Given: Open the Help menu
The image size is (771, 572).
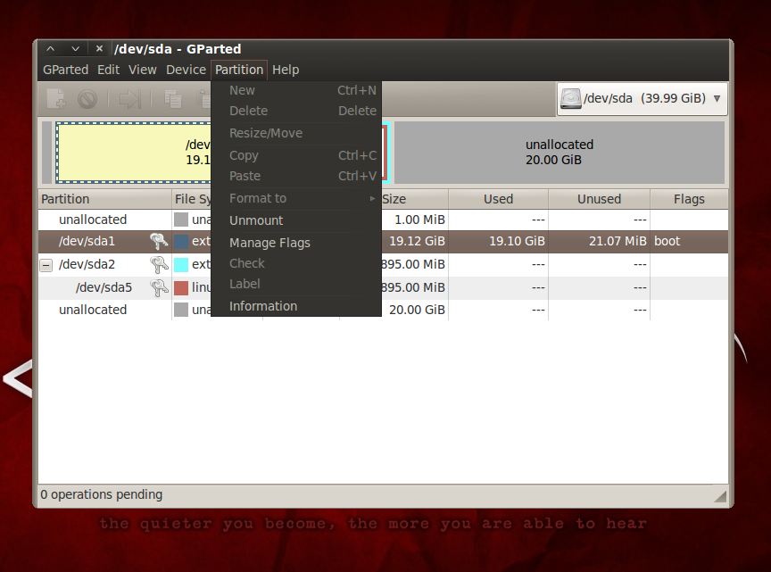Looking at the screenshot, I should 286,70.
